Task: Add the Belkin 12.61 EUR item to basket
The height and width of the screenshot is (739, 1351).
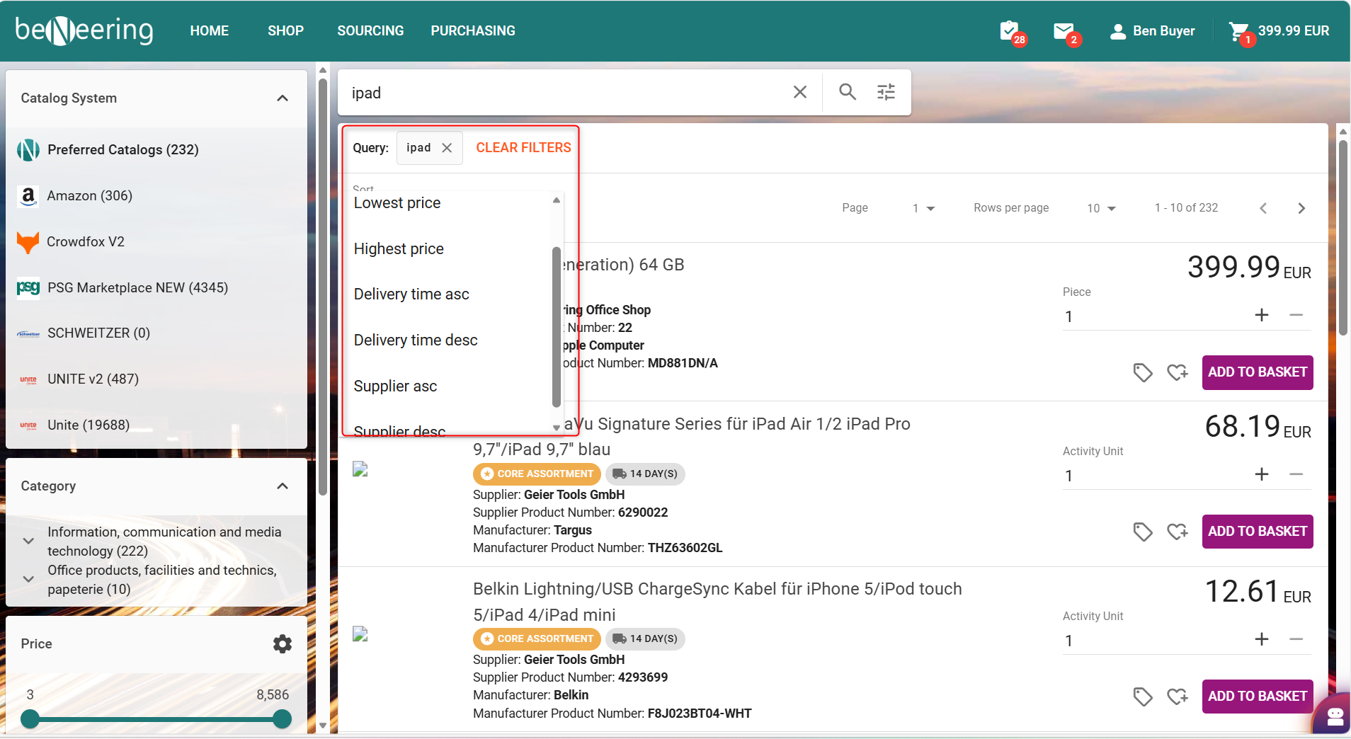Action: [x=1258, y=697]
